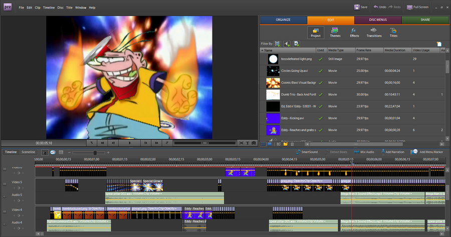Click the New Item page icon
The width and height of the screenshot is (451, 237).
point(439,44)
